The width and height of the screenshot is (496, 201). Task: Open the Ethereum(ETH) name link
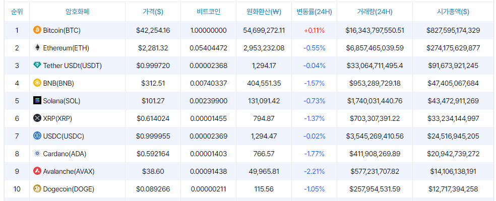point(66,48)
